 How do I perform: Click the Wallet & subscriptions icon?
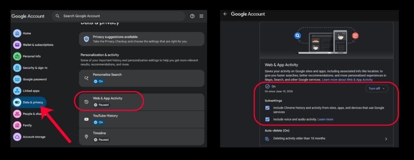[17, 45]
